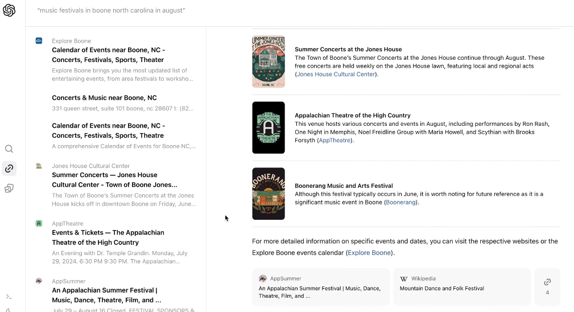574x312 pixels.
Task: Open Boonerang festival poster thumbnail
Action: (269, 194)
